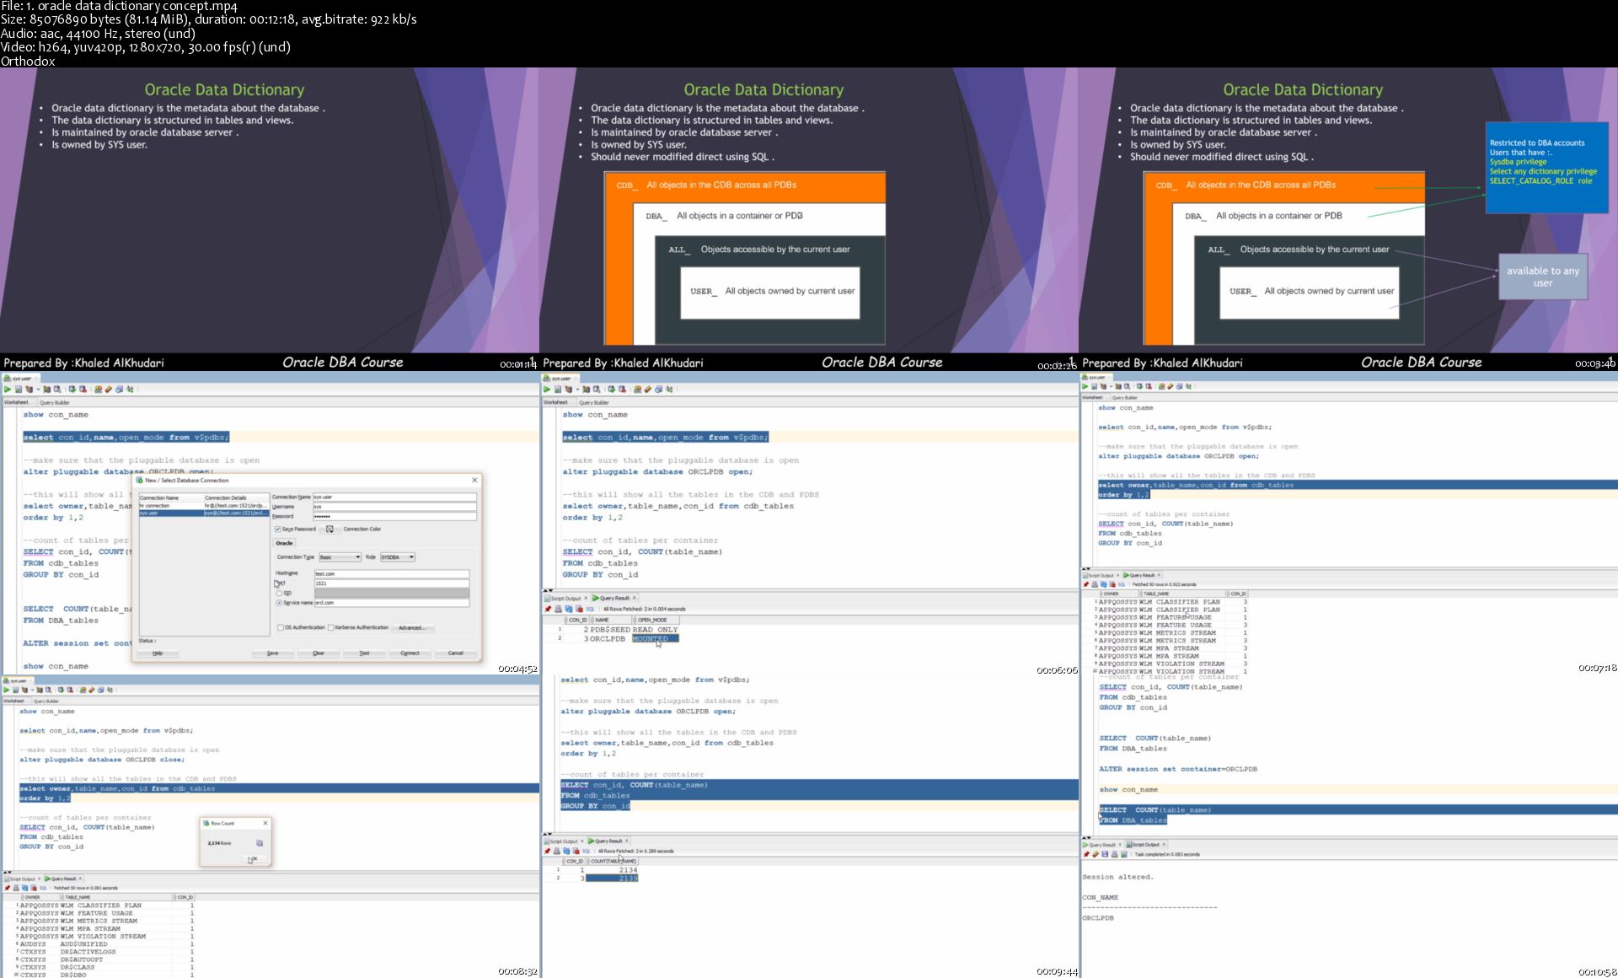Click OK in the Row Count dialog

tap(253, 858)
